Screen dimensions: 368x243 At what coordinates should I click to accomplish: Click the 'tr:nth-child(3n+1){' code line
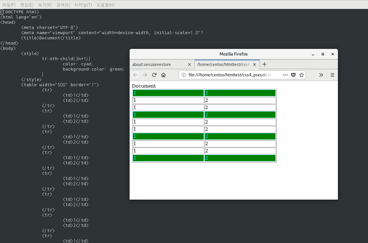click(66, 59)
